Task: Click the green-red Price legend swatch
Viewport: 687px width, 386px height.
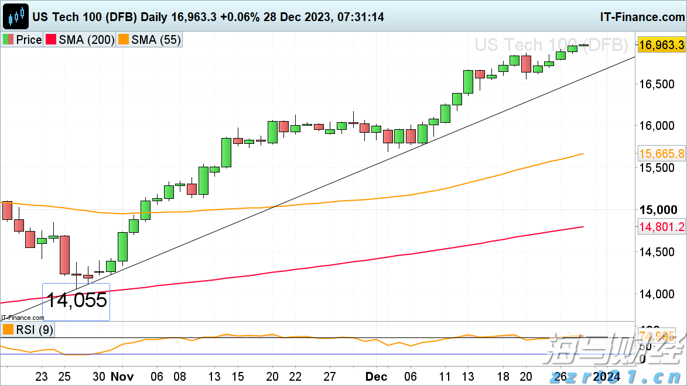Action: 8,40
